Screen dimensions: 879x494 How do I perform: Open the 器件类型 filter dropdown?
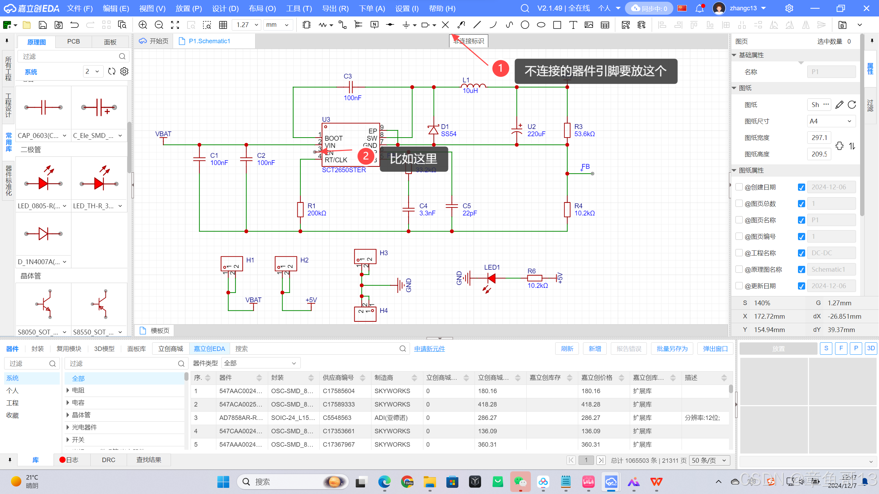260,363
